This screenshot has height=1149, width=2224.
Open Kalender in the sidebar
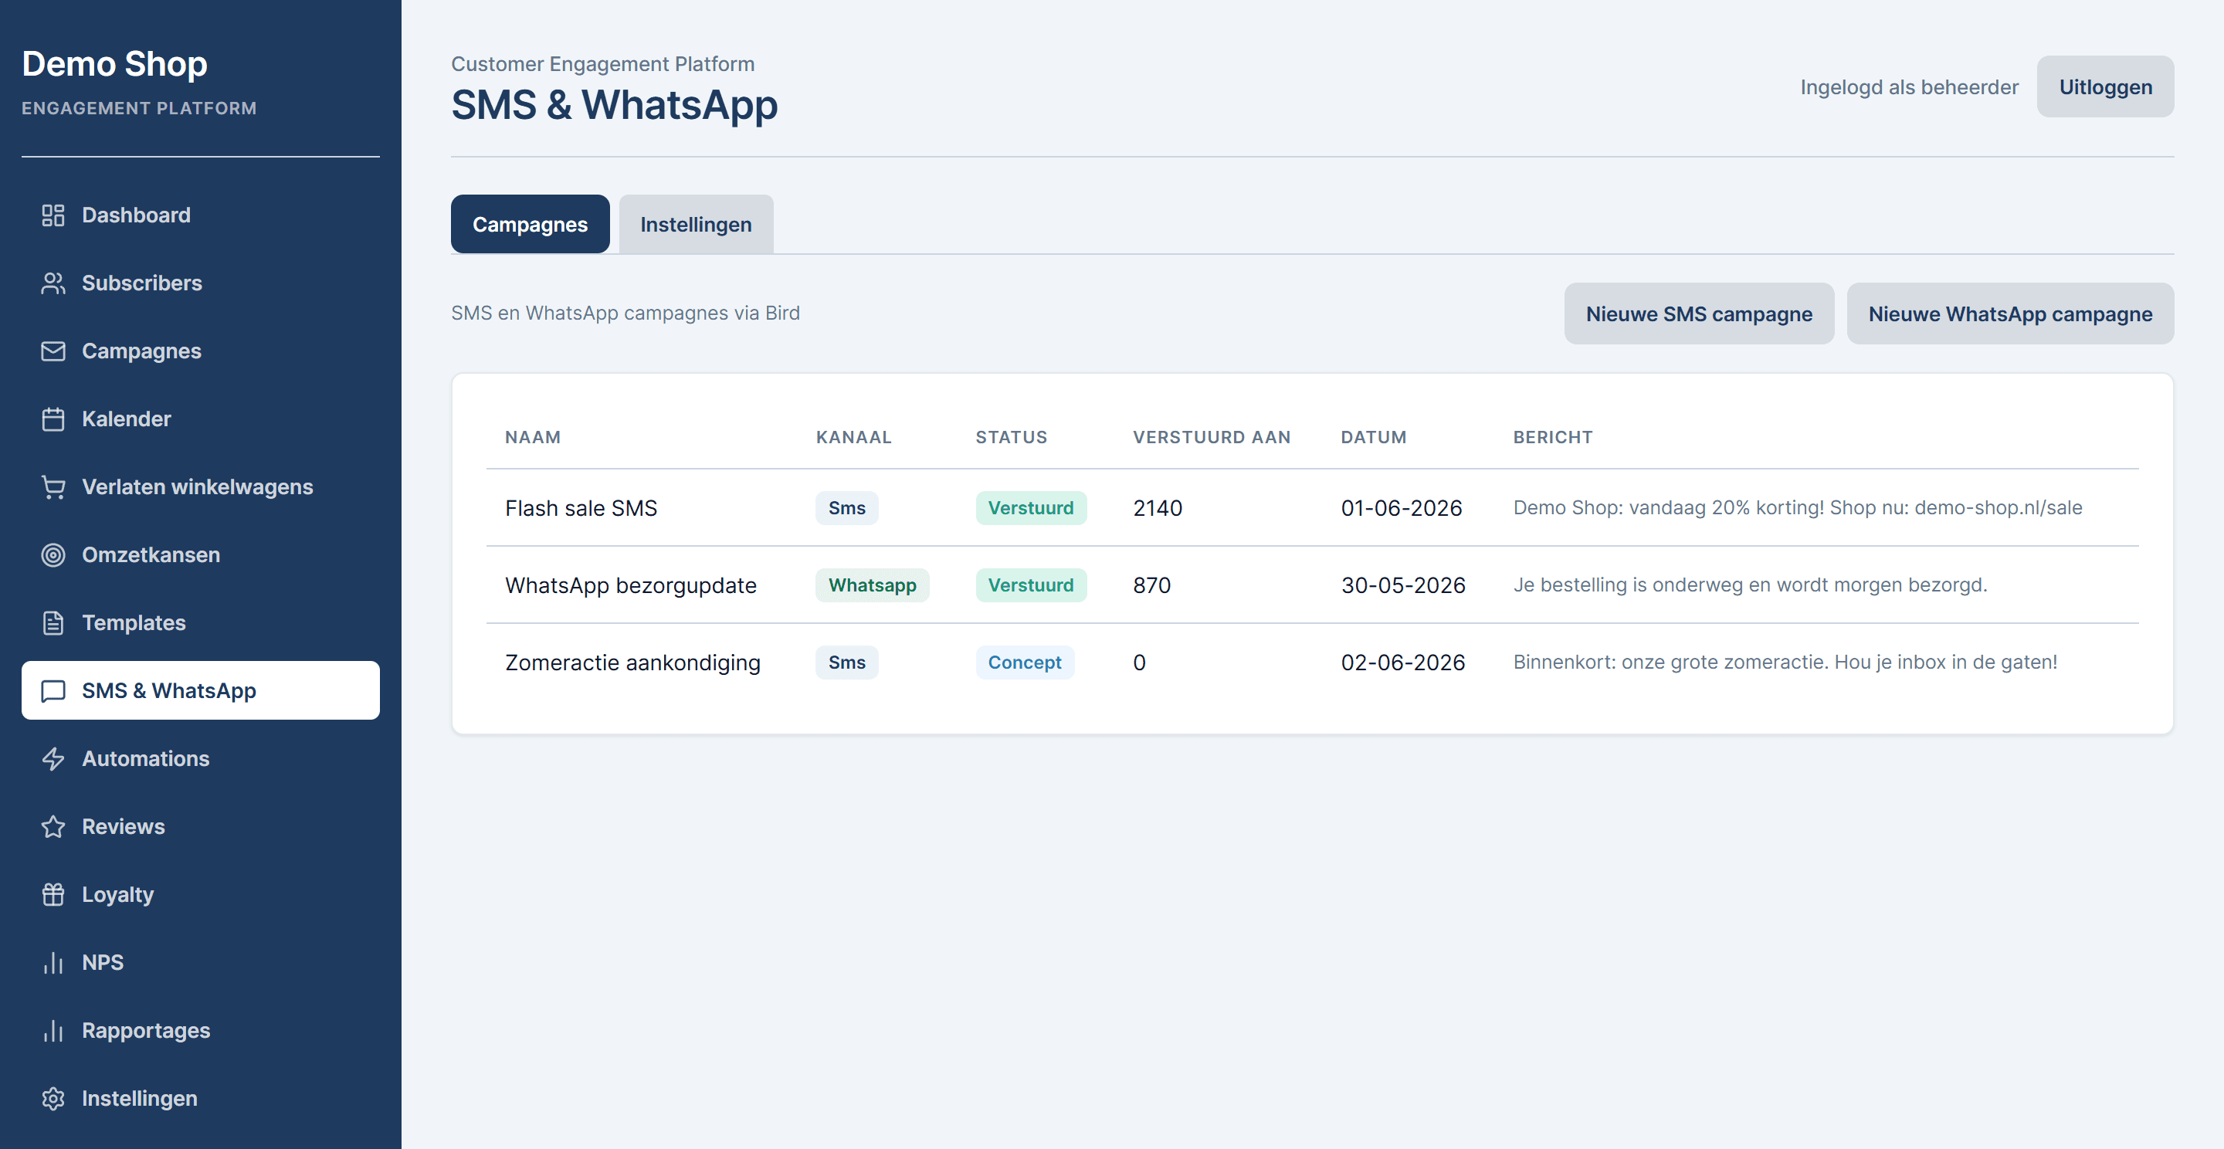[x=200, y=419]
